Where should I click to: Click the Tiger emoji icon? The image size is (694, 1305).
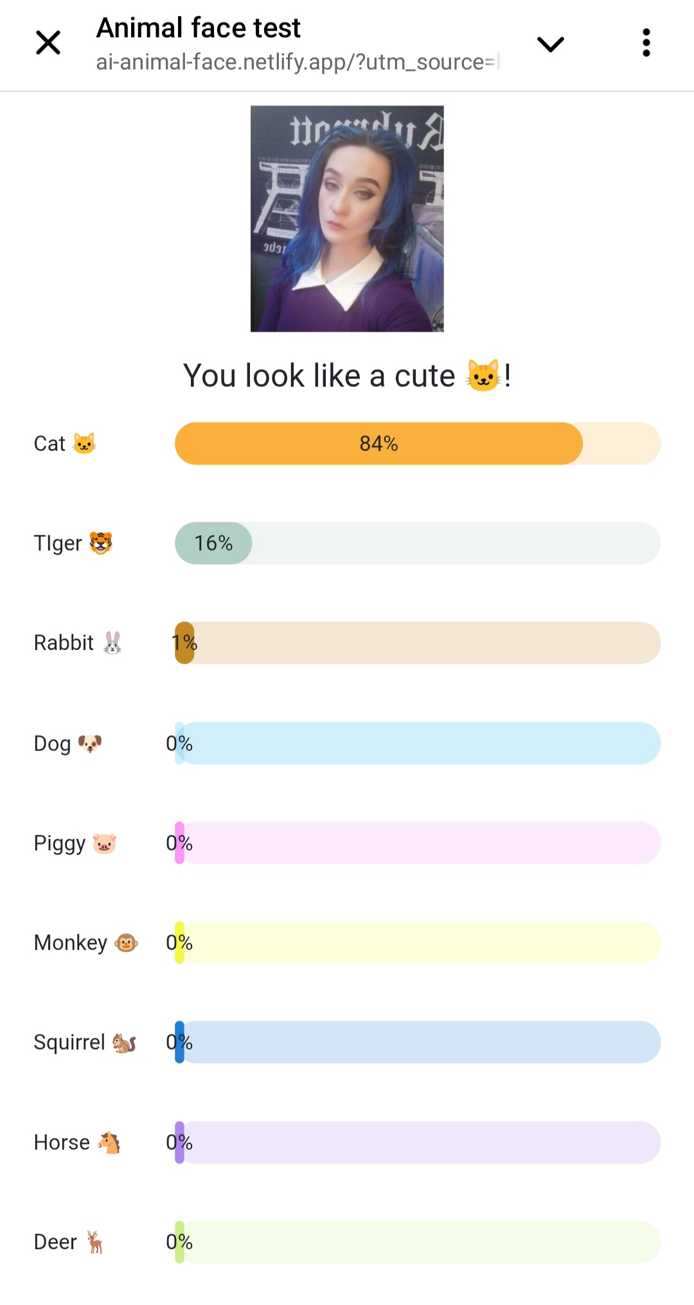101,543
